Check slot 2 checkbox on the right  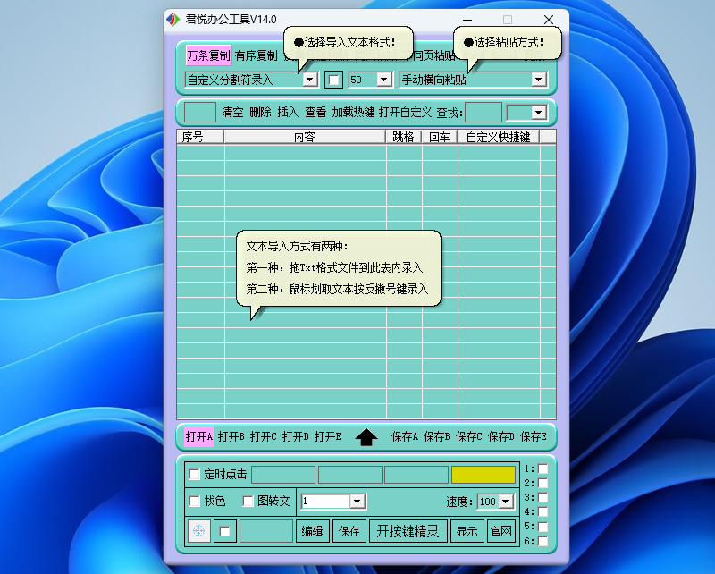point(543,483)
